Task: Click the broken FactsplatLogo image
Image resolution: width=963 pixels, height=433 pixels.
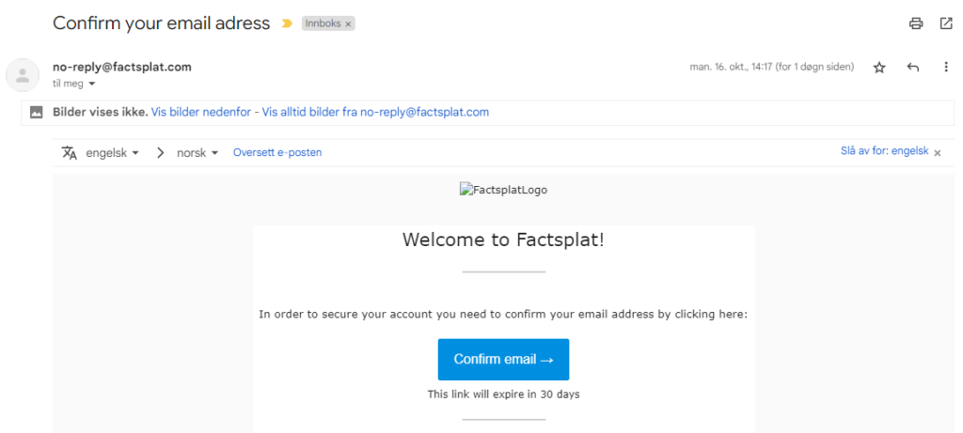Action: coord(503,190)
